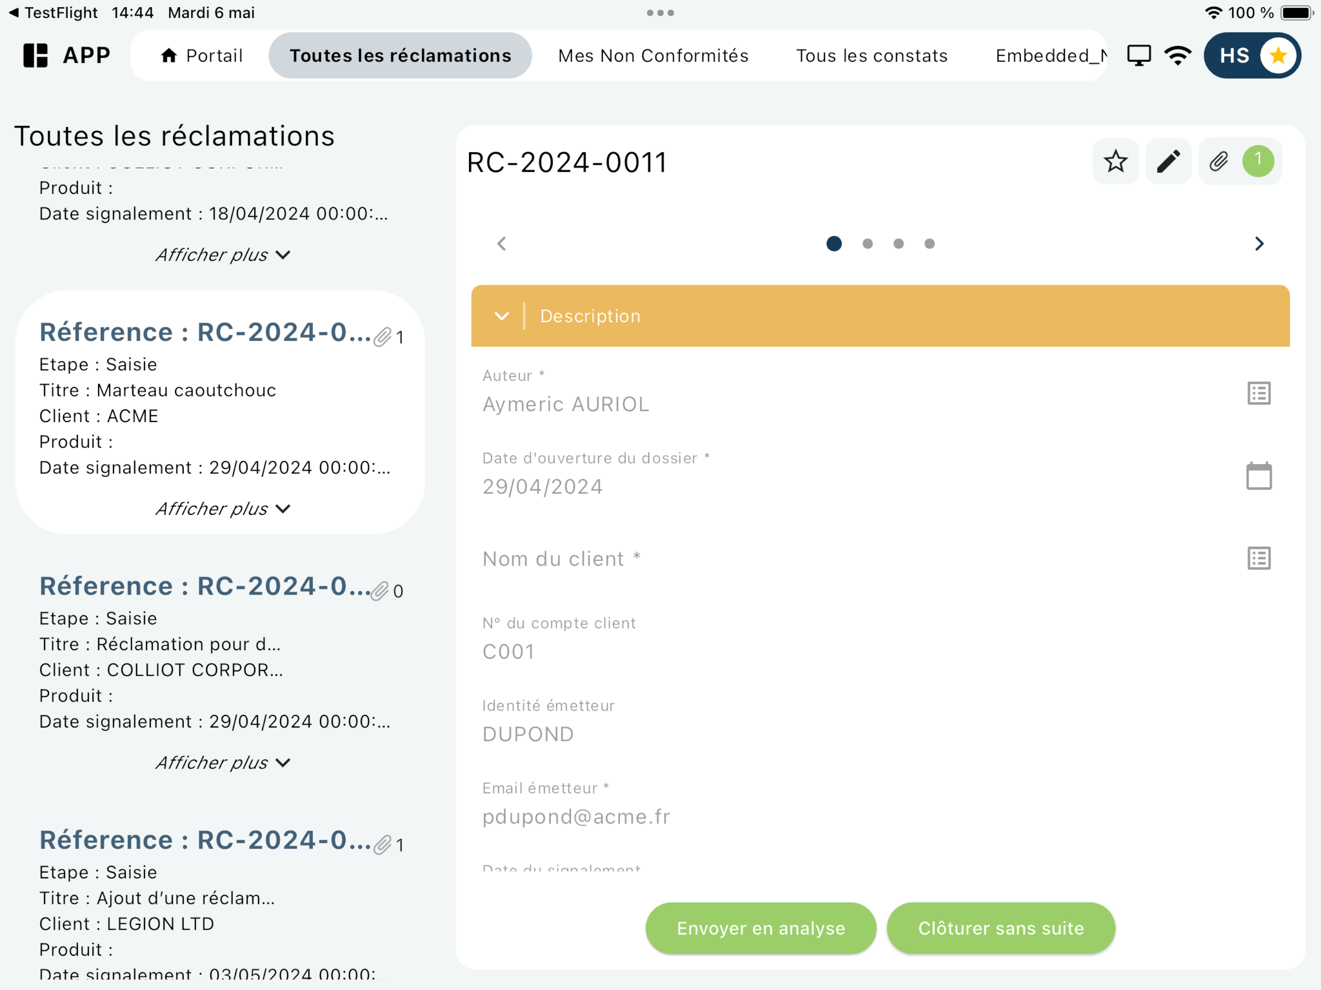This screenshot has height=990, width=1321.
Task: Expand Afficher plus on COLLIOT CORPOR card
Action: click(x=223, y=762)
